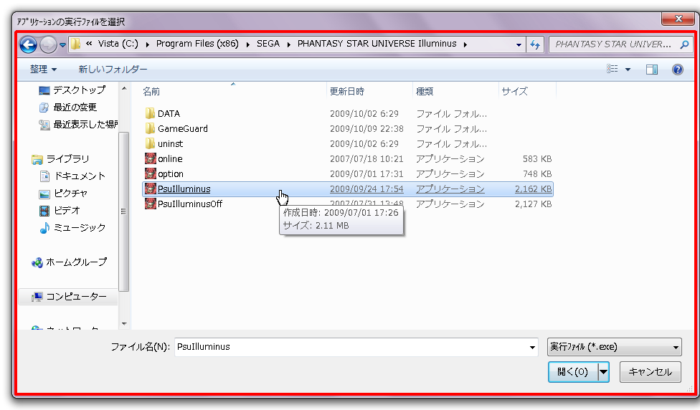Go back with the blue Back arrow
The image size is (700, 410).
[x=28, y=44]
